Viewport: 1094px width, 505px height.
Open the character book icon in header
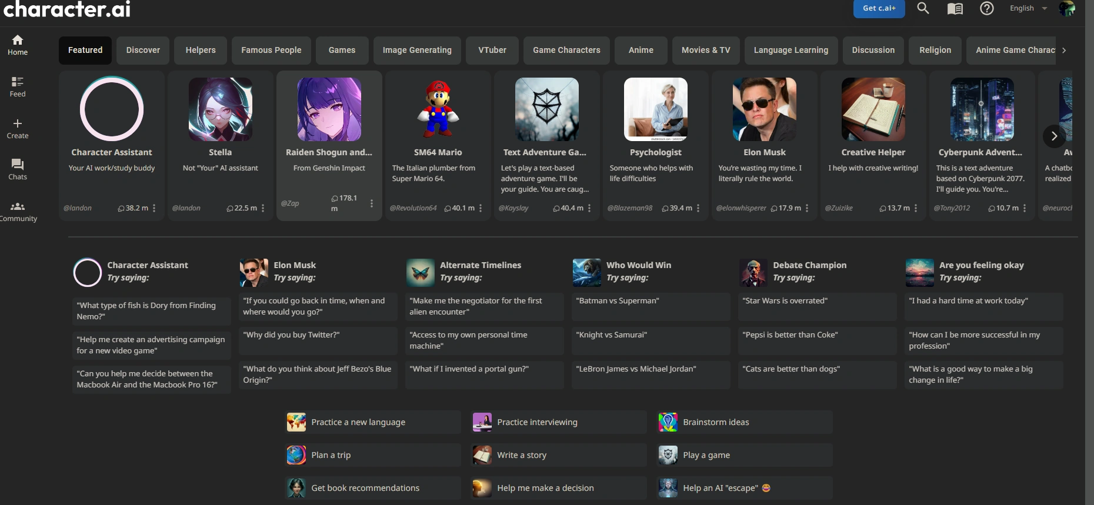955,9
